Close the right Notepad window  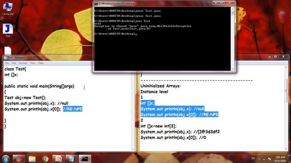283,57
